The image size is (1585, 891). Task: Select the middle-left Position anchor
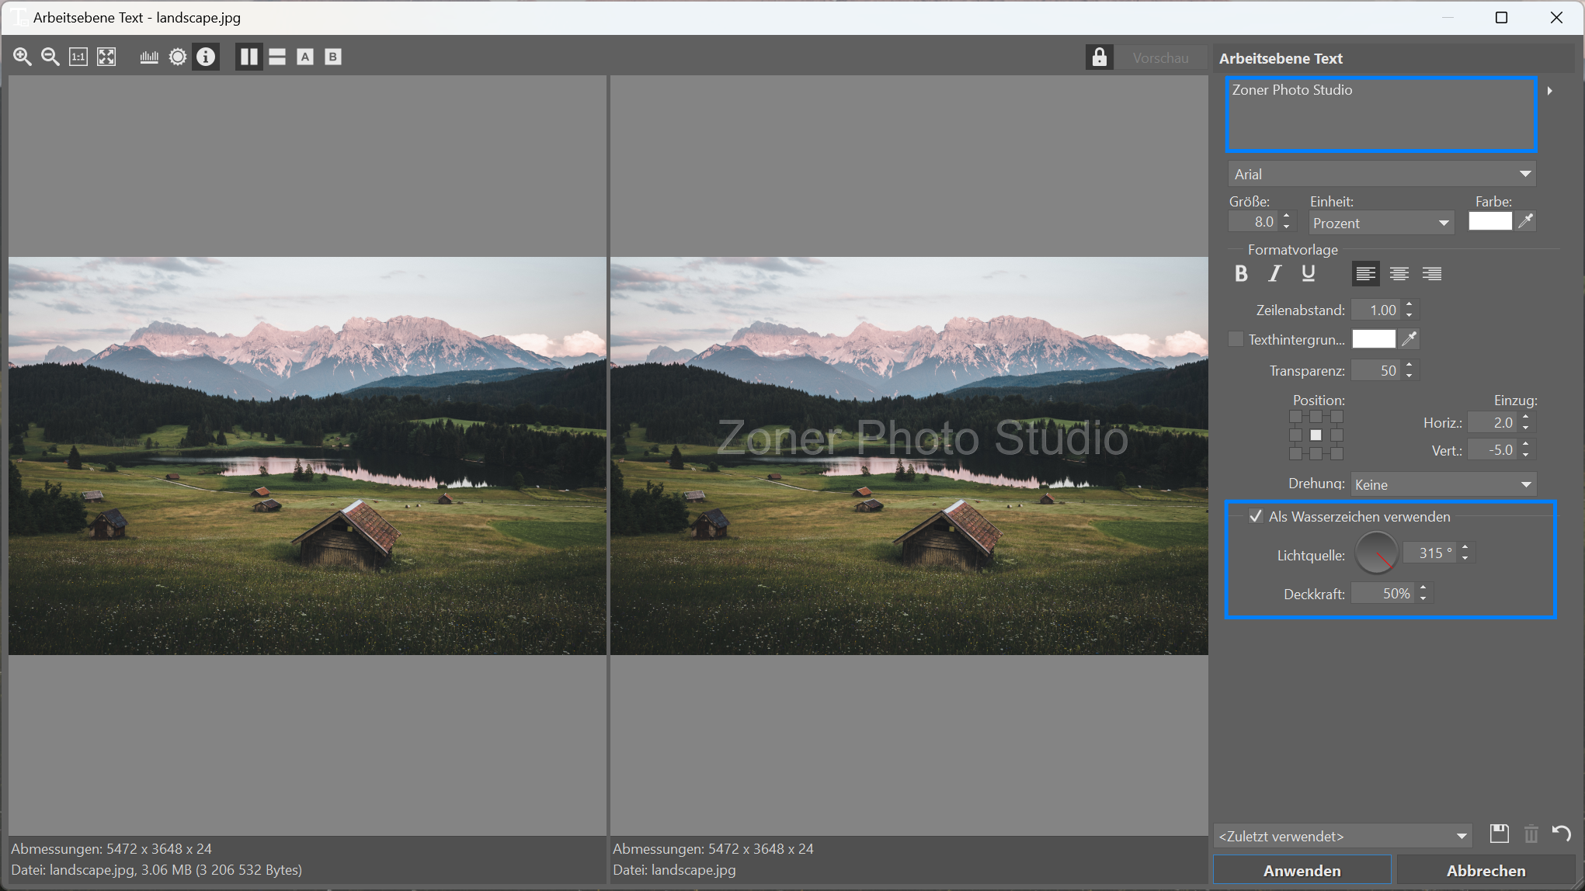coord(1295,435)
